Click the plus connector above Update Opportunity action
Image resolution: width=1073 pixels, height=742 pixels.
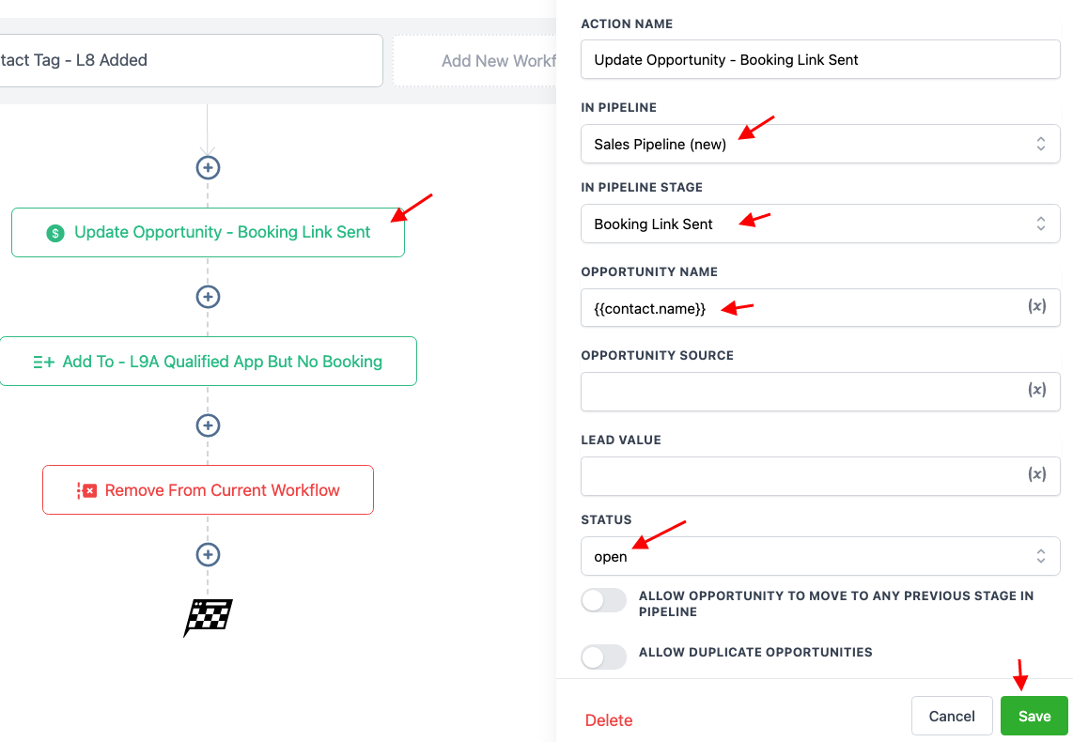click(x=208, y=167)
